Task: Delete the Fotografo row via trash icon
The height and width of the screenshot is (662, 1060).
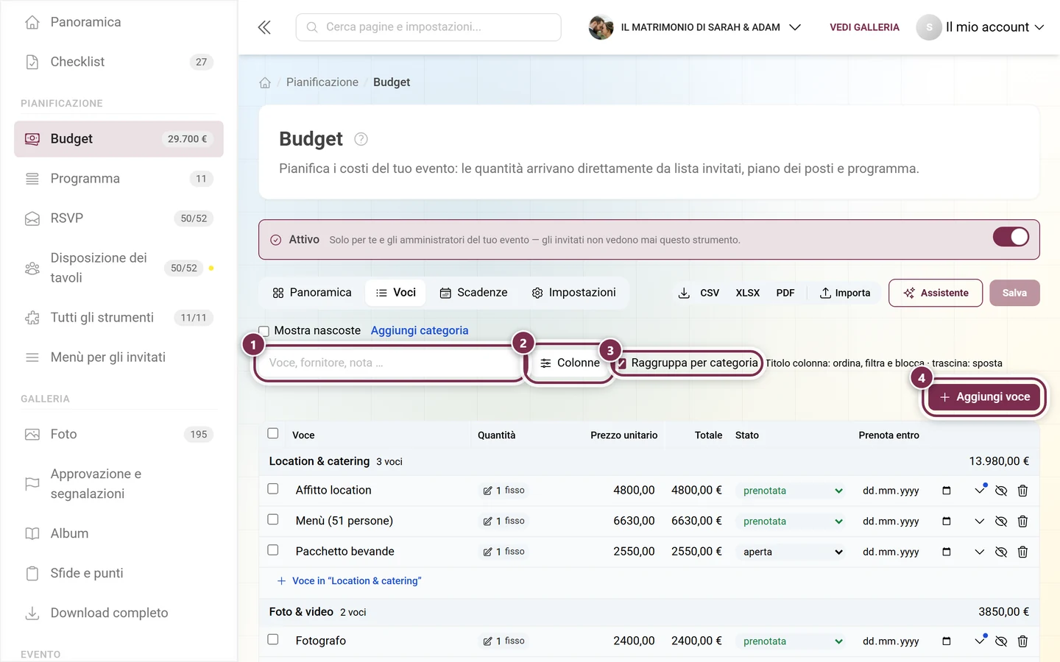Action: point(1022,641)
